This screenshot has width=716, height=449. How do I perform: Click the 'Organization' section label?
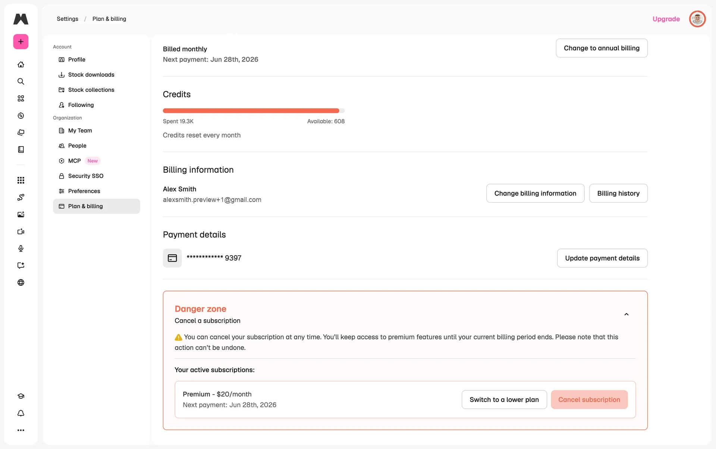click(x=67, y=118)
